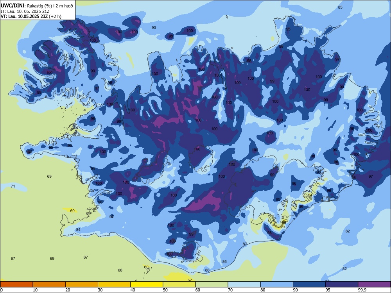Click the bright yellow 40–50 legend swatch
Viewport: 391px width, 293px height.
point(147,284)
